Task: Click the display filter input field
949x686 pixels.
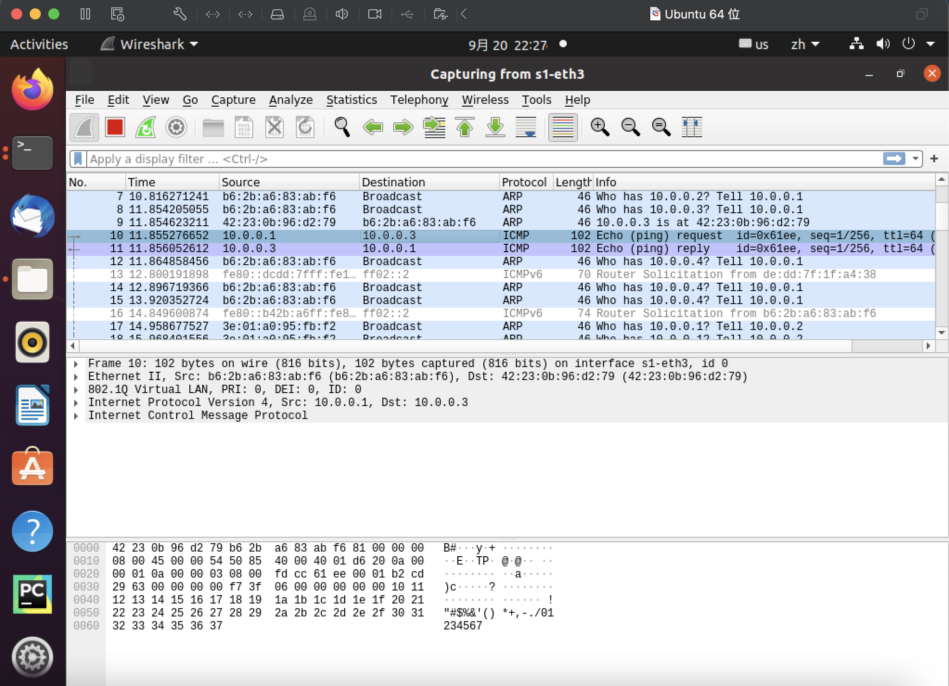Action: pyautogui.click(x=464, y=159)
